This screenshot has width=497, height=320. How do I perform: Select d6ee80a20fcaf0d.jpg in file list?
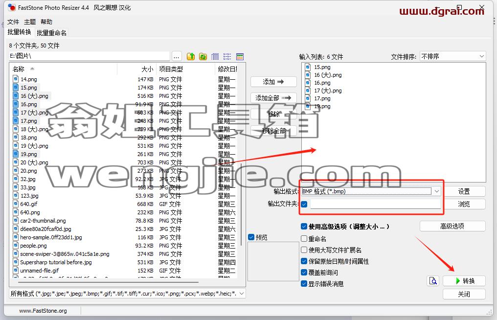(x=45, y=229)
